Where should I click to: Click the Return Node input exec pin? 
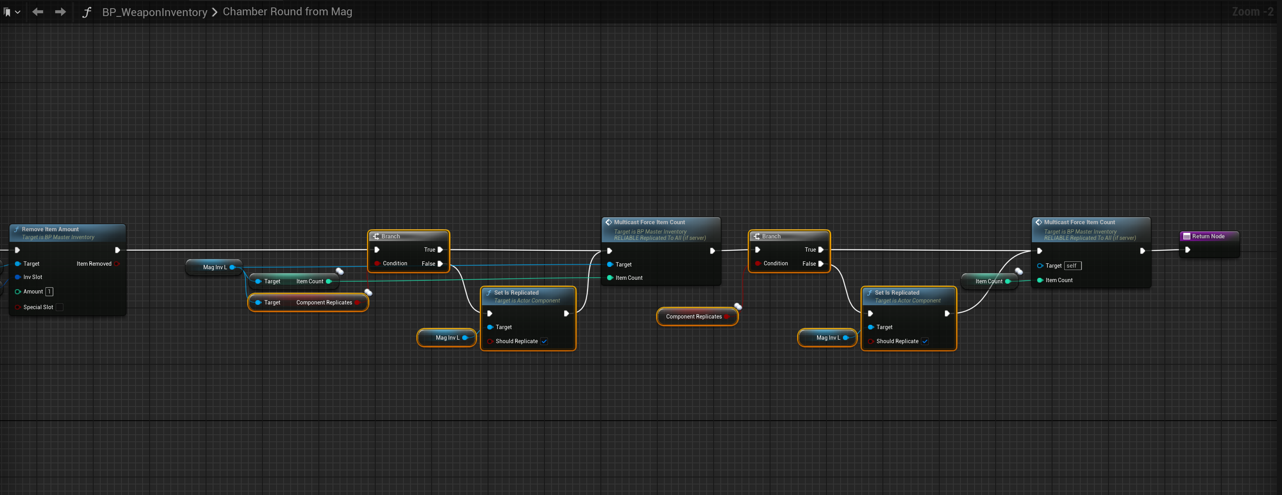1188,250
